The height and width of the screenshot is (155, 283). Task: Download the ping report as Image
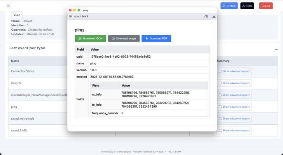(x=124, y=38)
